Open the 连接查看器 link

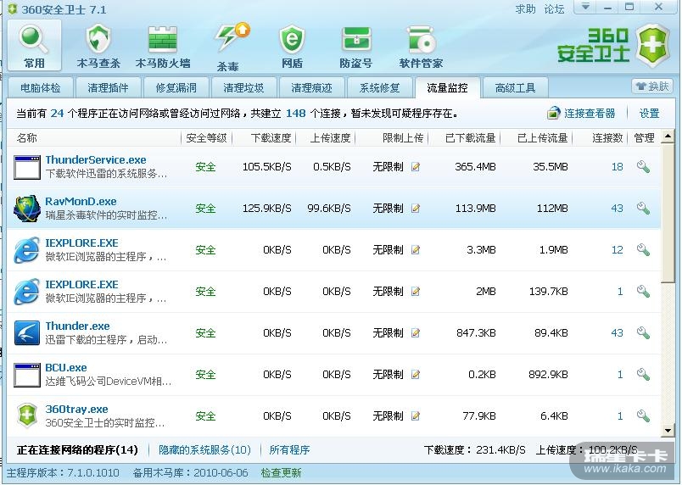[590, 114]
